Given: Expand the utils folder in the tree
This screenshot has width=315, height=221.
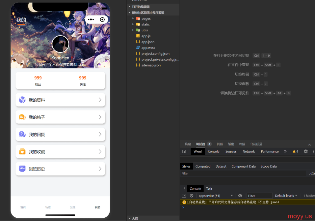Looking at the screenshot, I should 144,30.
